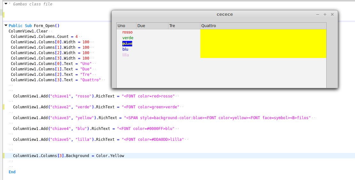Click the Columns[3].Width = 100 line
The height and width of the screenshot is (180, 355).
(x=50, y=58)
